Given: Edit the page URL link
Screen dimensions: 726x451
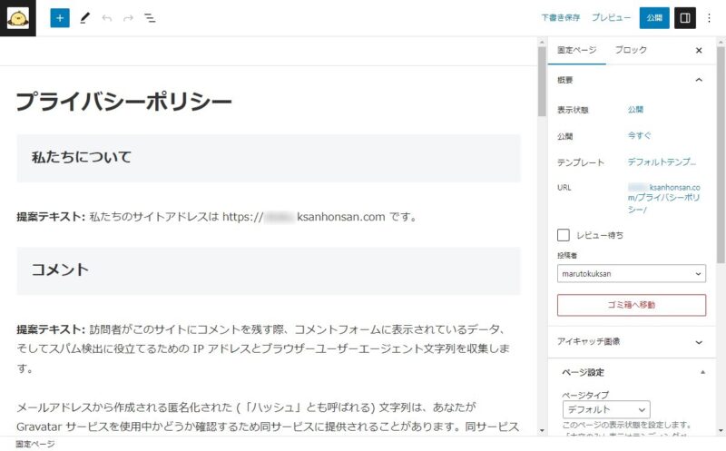Looking at the screenshot, I should (664, 198).
